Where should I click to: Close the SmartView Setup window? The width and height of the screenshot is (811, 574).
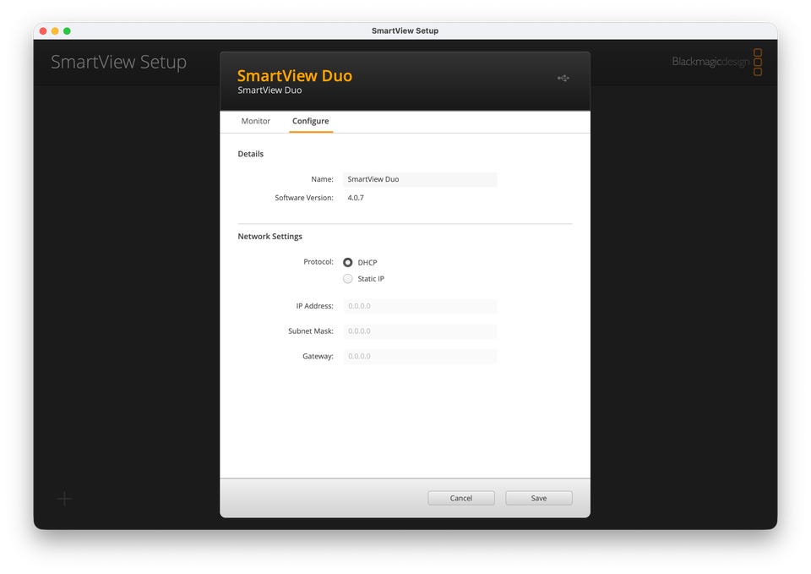click(43, 31)
